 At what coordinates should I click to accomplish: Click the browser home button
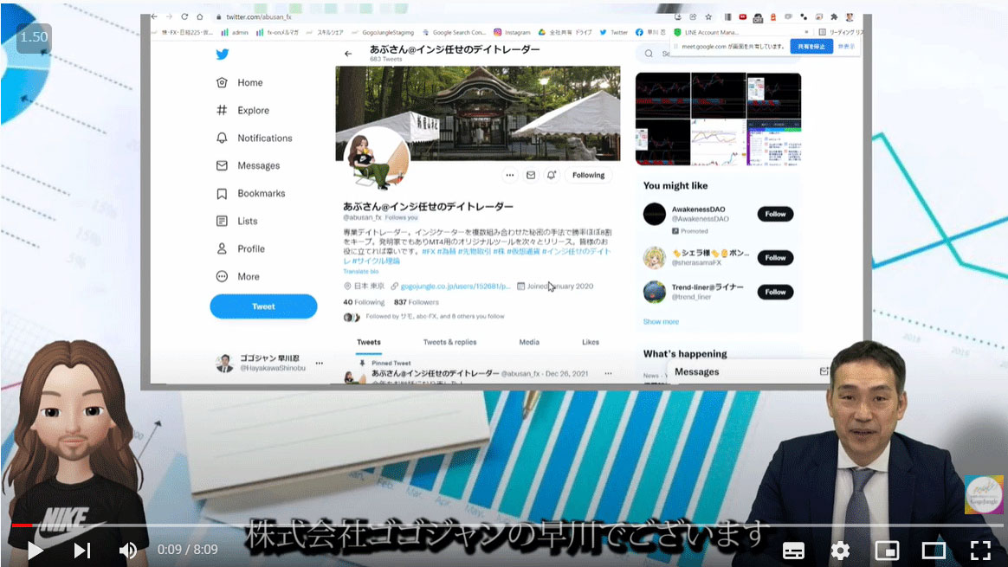200,16
